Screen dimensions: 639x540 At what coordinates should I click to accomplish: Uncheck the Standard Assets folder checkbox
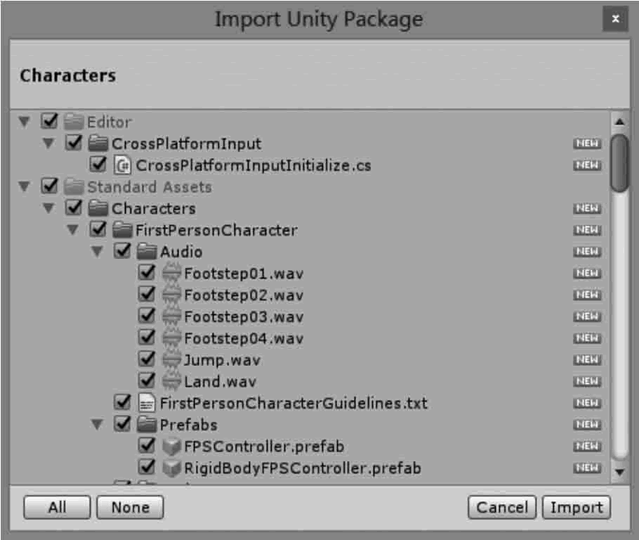point(50,187)
